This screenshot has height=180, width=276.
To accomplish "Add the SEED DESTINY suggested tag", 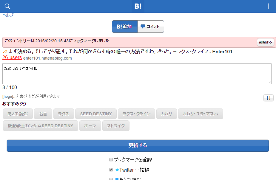I will click(x=96, y=114).
